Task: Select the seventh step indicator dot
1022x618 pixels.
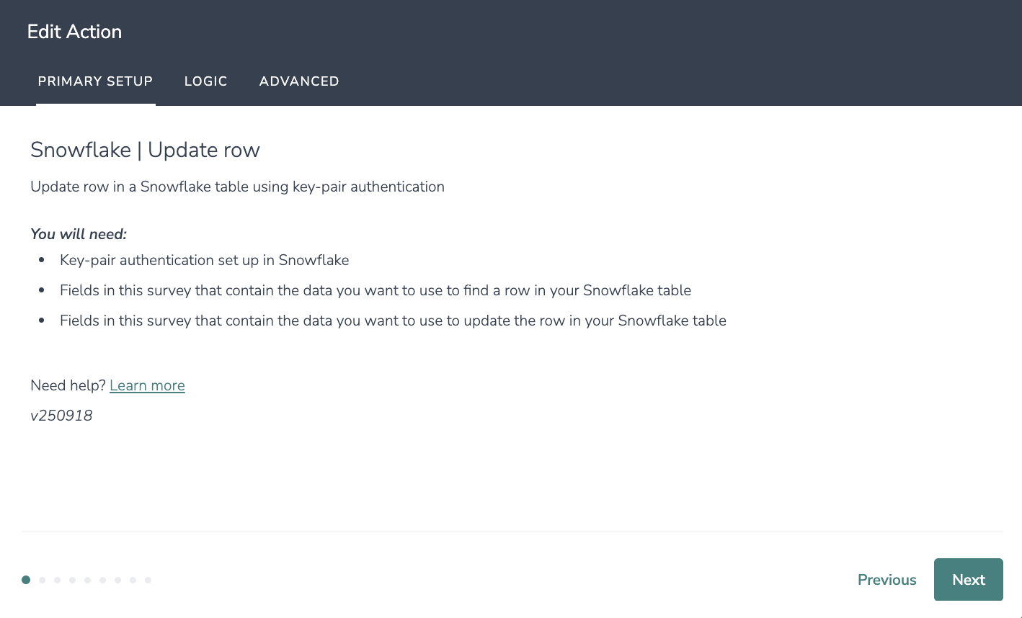Action: [117, 580]
